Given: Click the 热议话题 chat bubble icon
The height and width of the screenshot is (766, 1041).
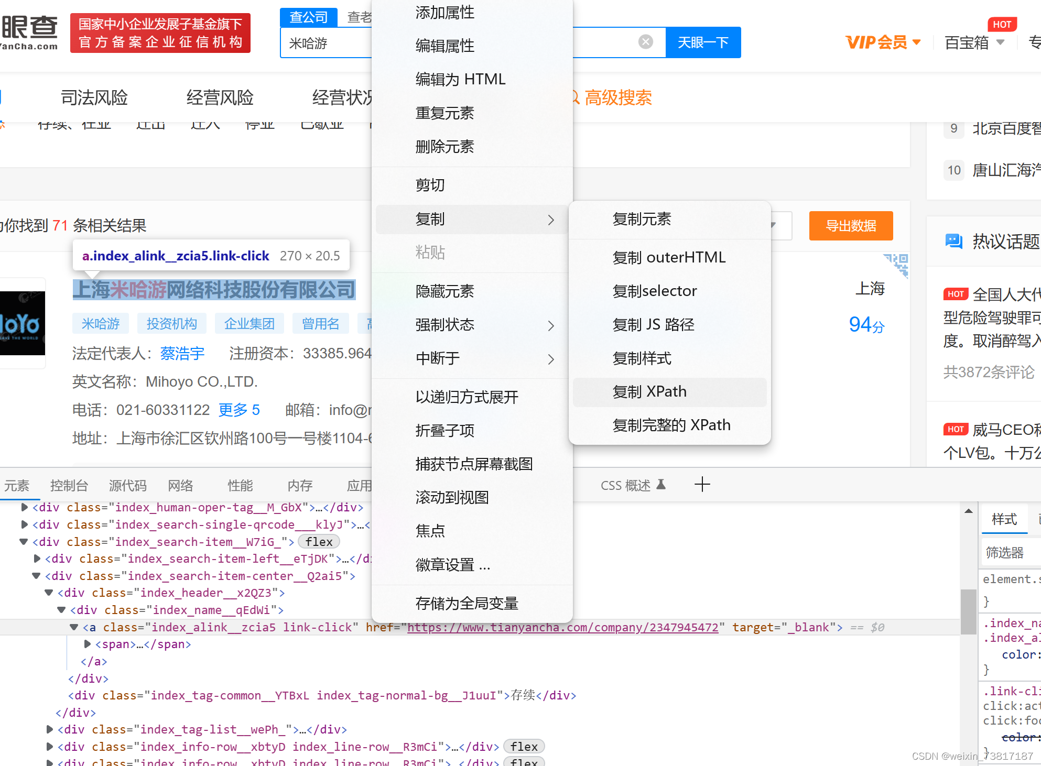Looking at the screenshot, I should tap(953, 241).
